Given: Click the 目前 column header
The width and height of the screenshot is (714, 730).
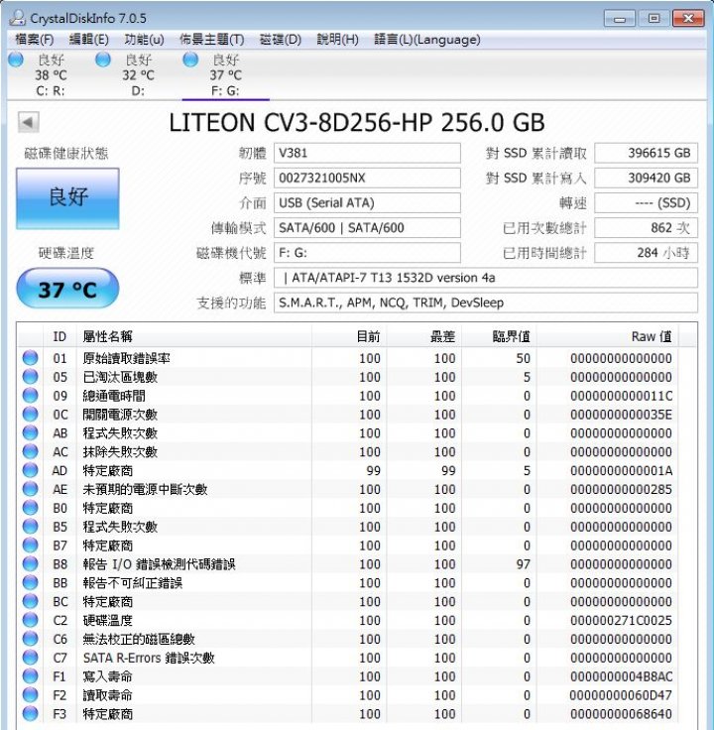Looking at the screenshot, I should click(349, 336).
